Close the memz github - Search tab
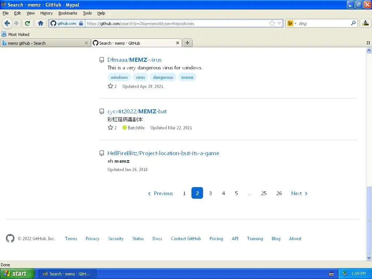Viewport: 372px width, 279px height. pos(86,43)
